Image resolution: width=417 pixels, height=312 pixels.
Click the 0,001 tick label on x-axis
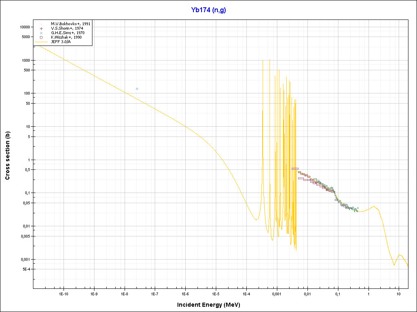click(x=277, y=293)
